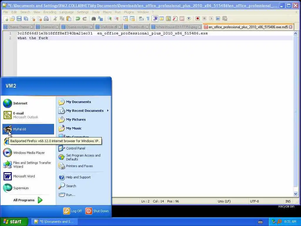Close the Obama.icl tab
Viewport: 301px width, 226px height.
click(57, 27)
